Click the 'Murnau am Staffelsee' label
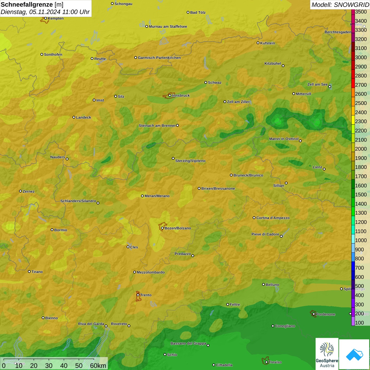 (168, 26)
